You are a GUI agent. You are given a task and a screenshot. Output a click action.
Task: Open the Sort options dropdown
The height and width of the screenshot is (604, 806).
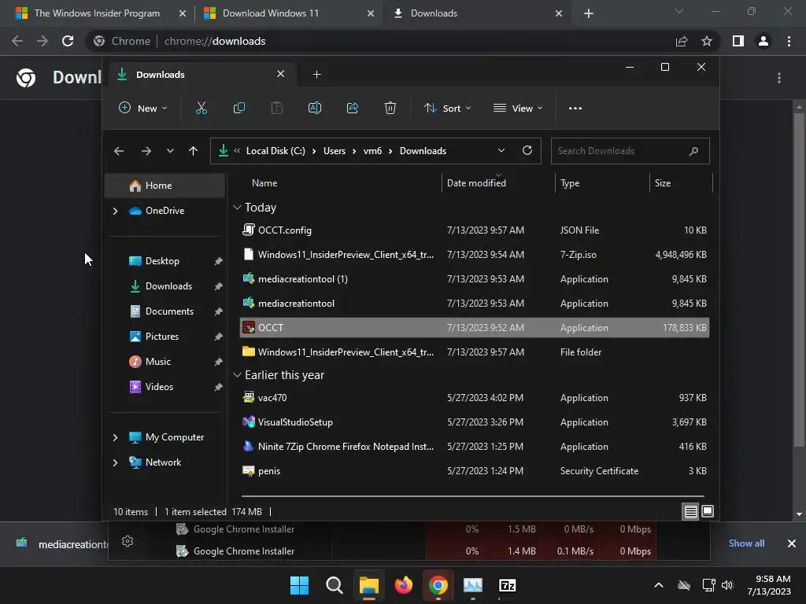tap(447, 109)
